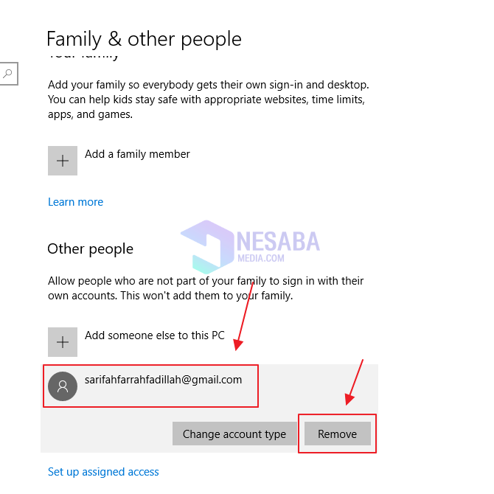The height and width of the screenshot is (494, 494).
Task: Click the Nesaba Media logo icon
Action: click(x=207, y=243)
